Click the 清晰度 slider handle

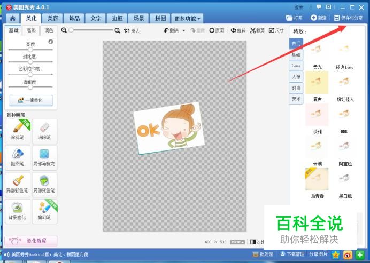tap(30, 87)
